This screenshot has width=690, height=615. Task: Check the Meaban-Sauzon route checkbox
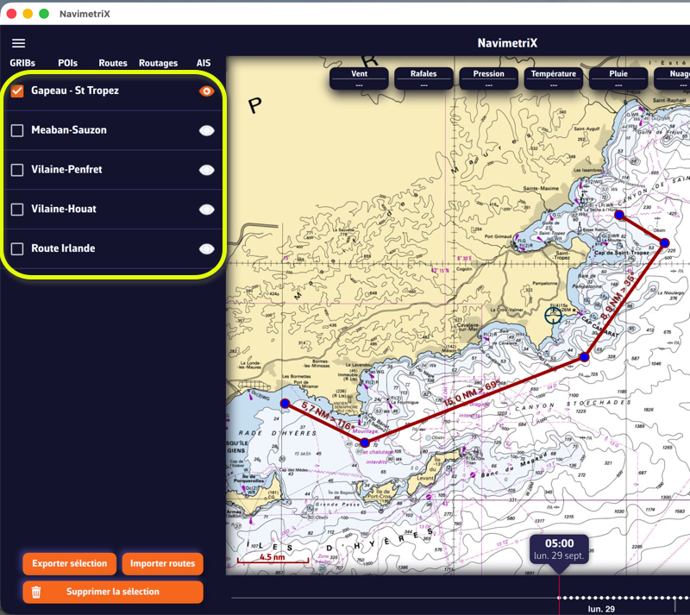point(17,130)
